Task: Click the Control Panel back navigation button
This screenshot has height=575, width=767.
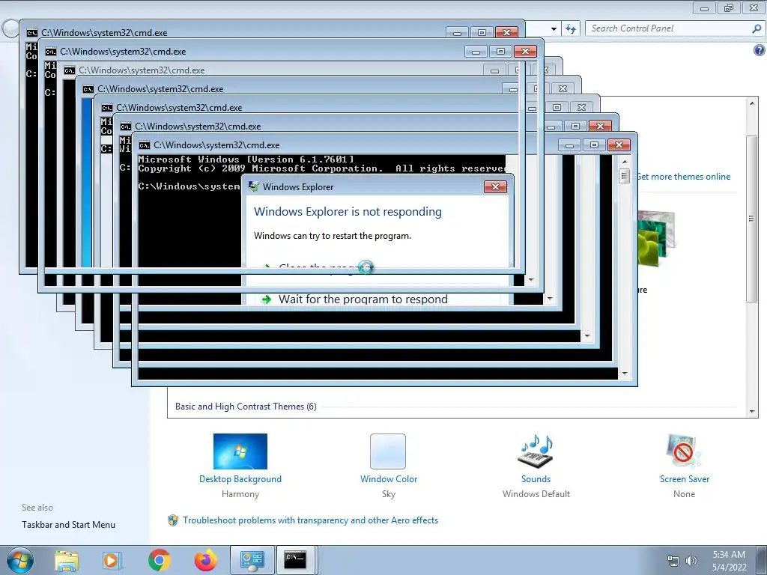Action: click(x=10, y=28)
